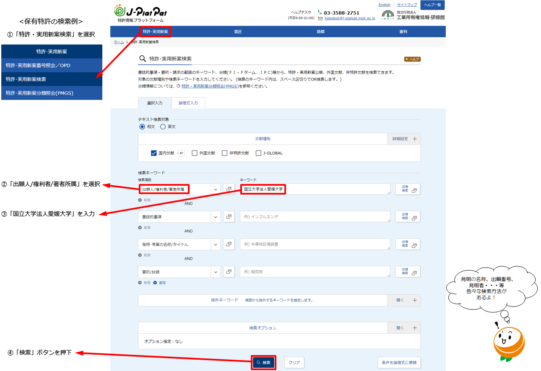Open popup selector beside 出願人/権利者/著者所属 dropdown
Image resolution: width=541 pixels, height=371 pixels.
229,189
